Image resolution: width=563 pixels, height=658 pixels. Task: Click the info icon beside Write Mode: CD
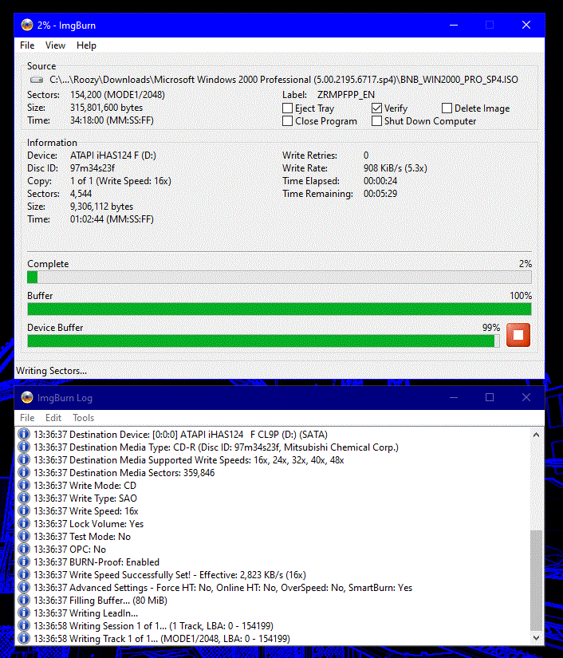coord(25,486)
